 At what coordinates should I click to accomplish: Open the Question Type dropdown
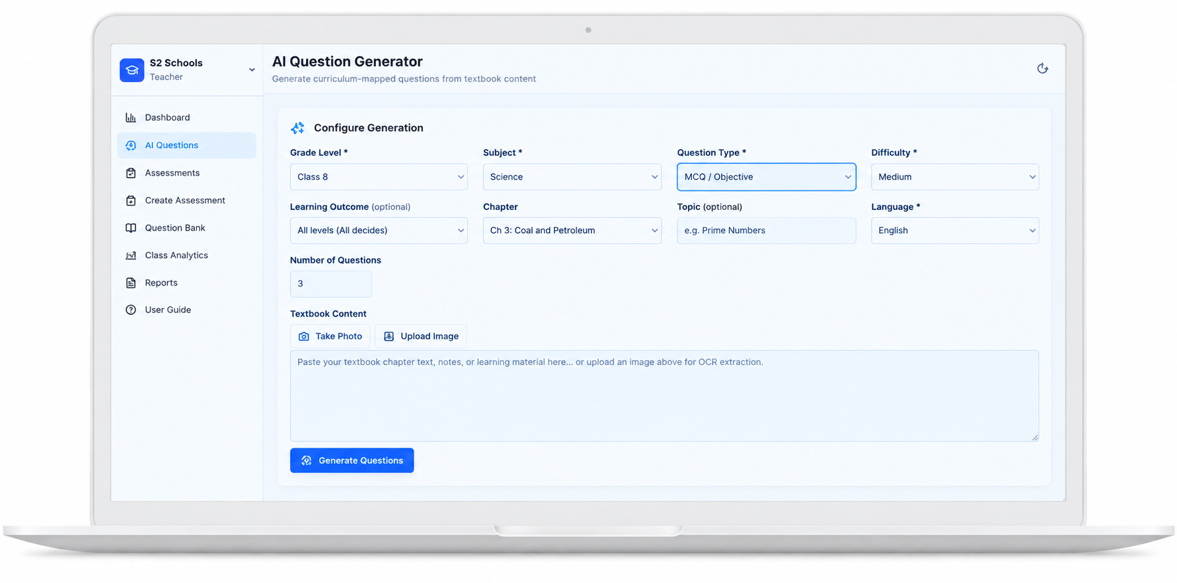(767, 177)
